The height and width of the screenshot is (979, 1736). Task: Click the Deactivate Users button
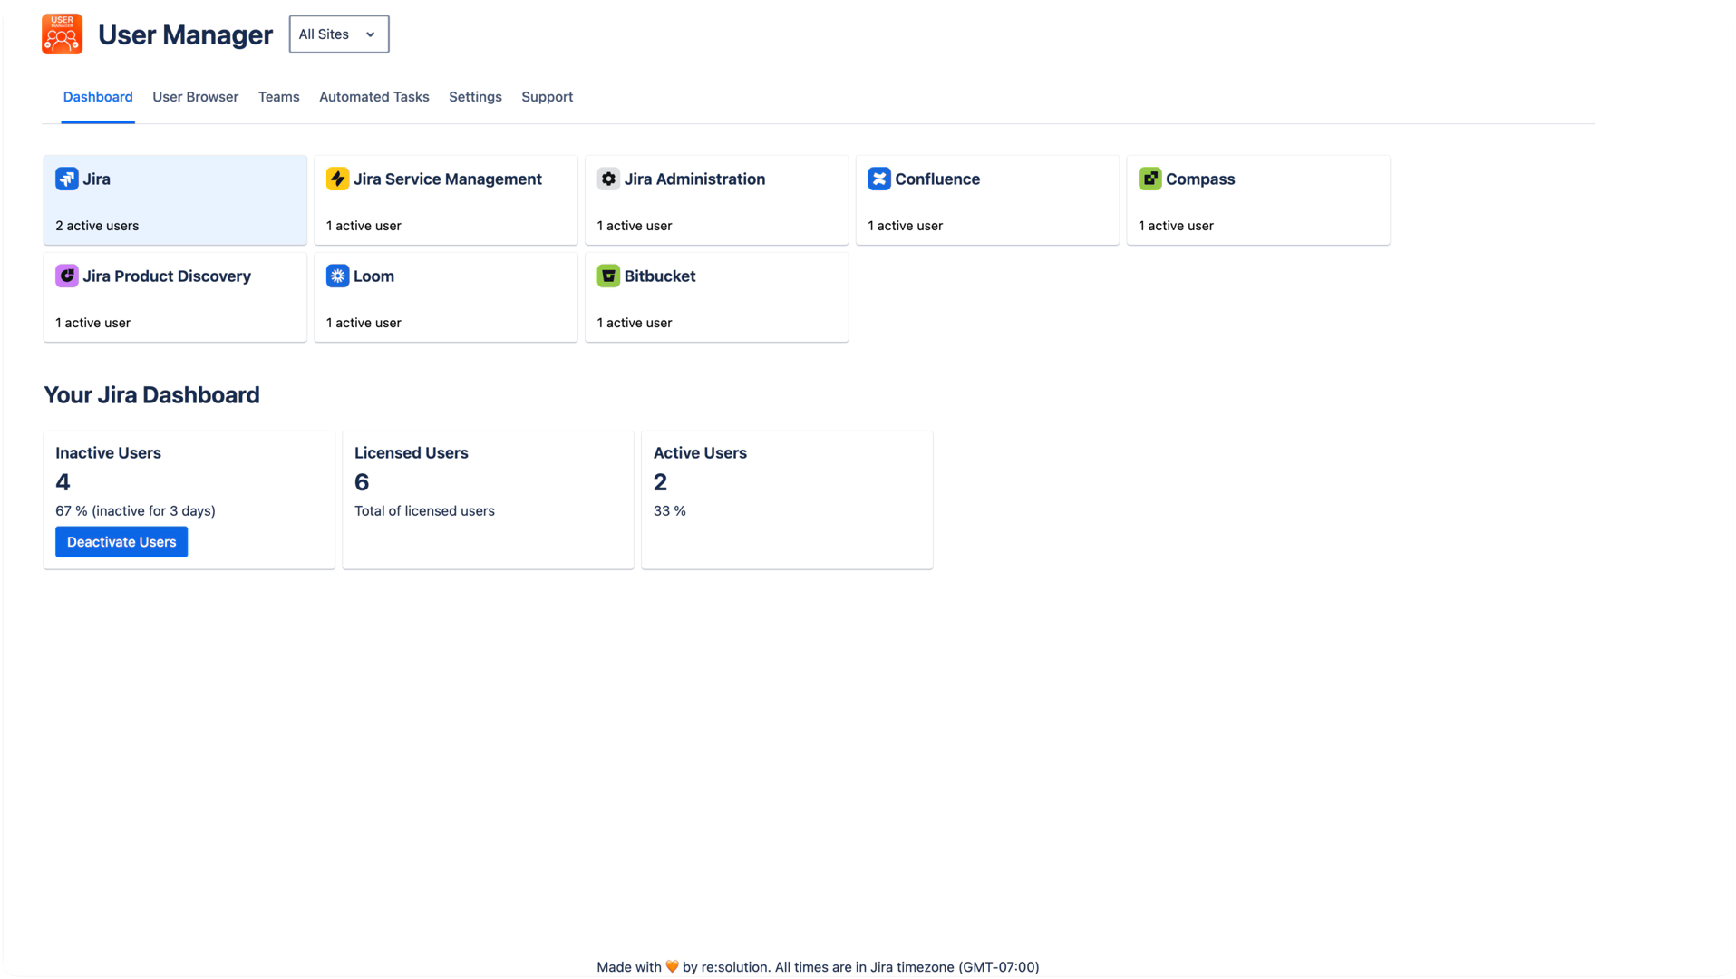(121, 541)
